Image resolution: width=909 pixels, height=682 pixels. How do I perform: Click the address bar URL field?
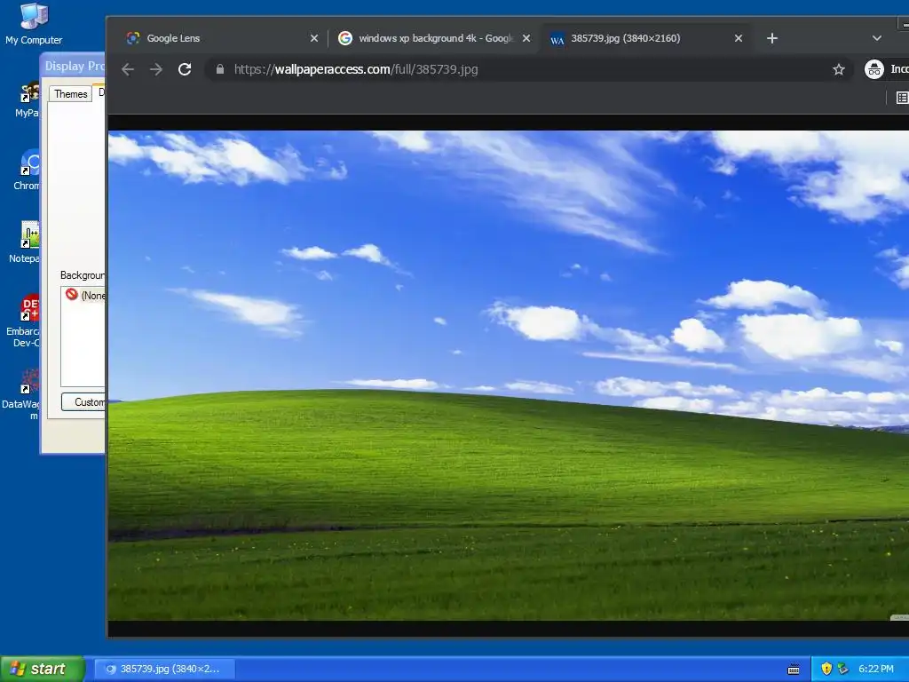tap(527, 69)
